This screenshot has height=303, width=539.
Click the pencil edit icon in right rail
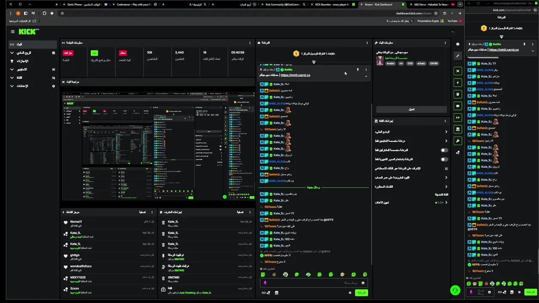click(458, 56)
